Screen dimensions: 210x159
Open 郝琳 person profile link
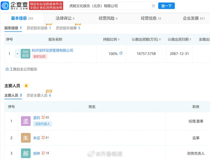[x=37, y=153]
